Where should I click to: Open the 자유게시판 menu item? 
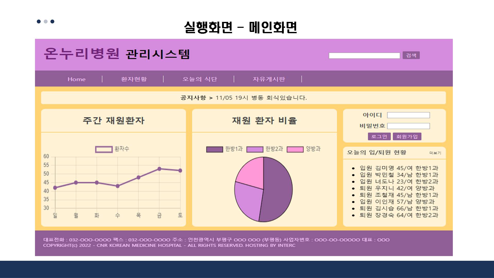(x=269, y=79)
